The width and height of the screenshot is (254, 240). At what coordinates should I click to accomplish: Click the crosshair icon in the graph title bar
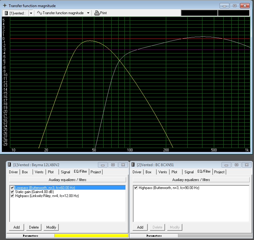pyautogui.click(x=5, y=6)
